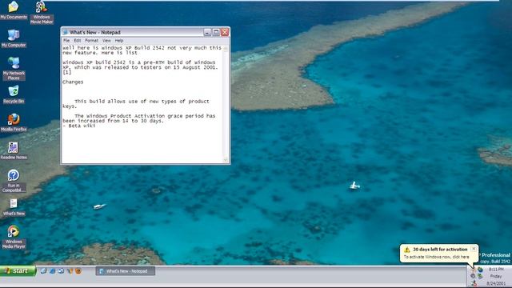This screenshot has height=288, width=512.
Task: Click the Notepad title bar document icon
Action: pos(65,32)
